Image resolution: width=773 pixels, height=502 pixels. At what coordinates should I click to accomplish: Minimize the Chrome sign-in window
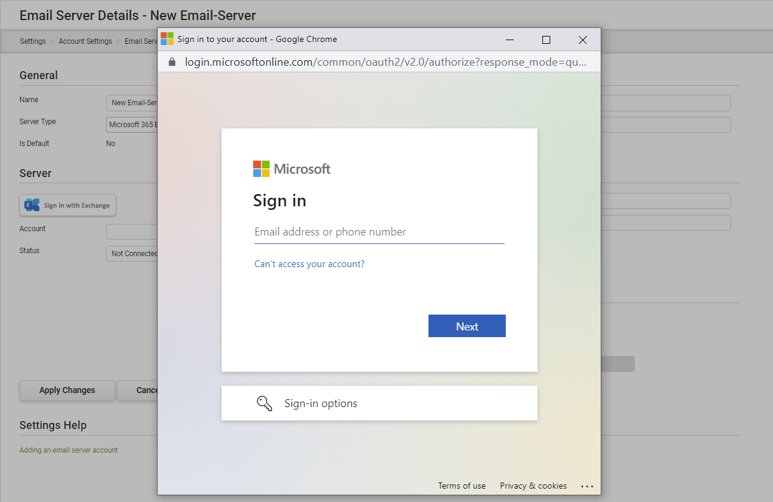tap(509, 40)
